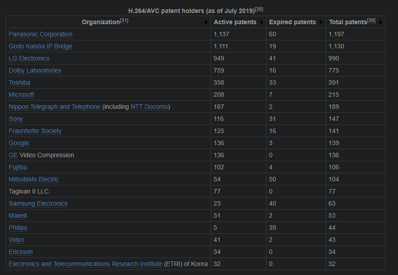Select Panasonic active patents value 1,137

(x=221, y=34)
